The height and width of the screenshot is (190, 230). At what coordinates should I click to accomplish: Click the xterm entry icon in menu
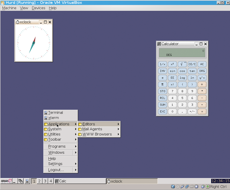(x=46, y=118)
